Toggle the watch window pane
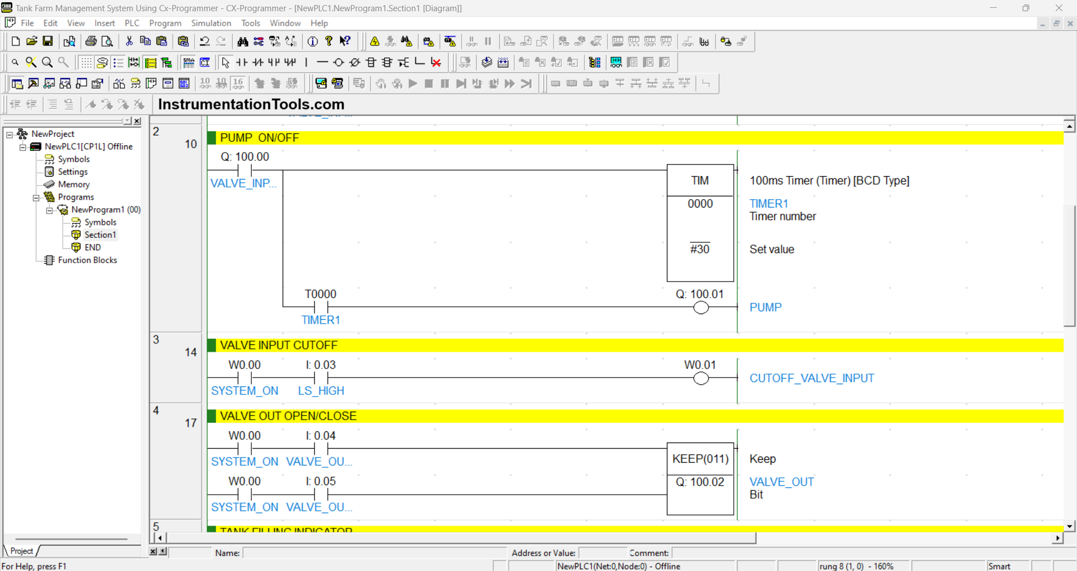Screen dimensions: 1077x571 point(50,84)
